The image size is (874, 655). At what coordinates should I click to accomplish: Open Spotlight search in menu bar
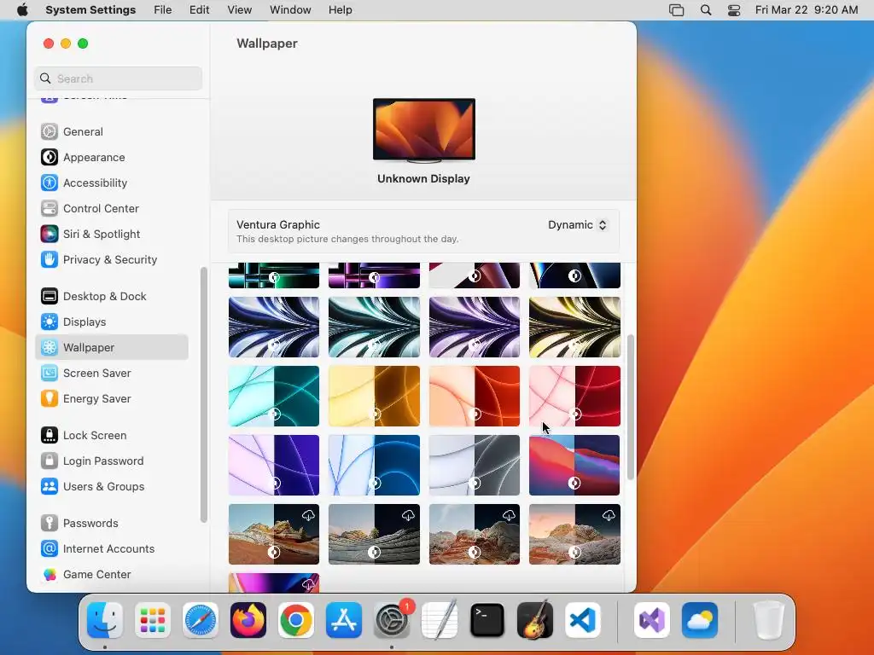point(706,10)
